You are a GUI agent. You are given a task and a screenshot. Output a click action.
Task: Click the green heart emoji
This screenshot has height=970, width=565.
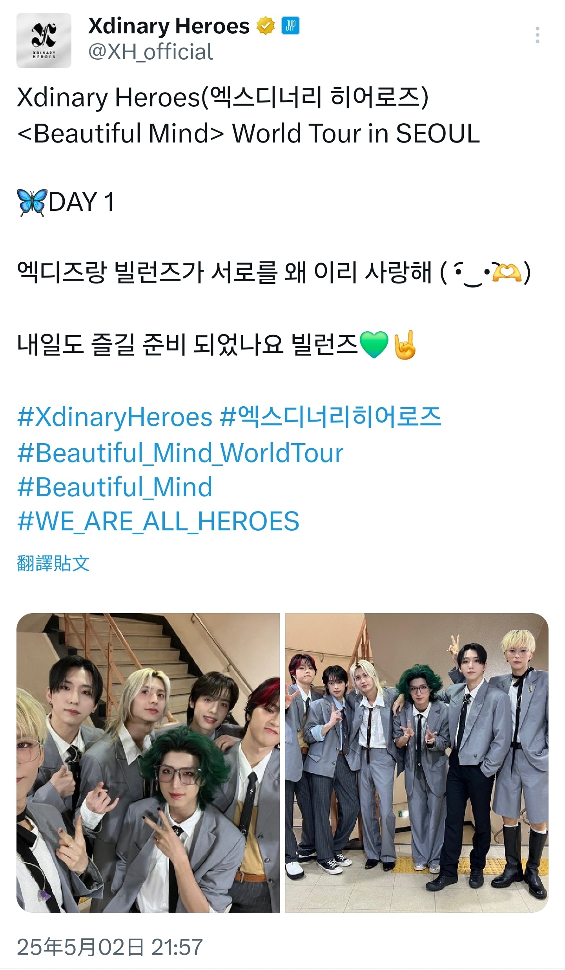pos(374,344)
